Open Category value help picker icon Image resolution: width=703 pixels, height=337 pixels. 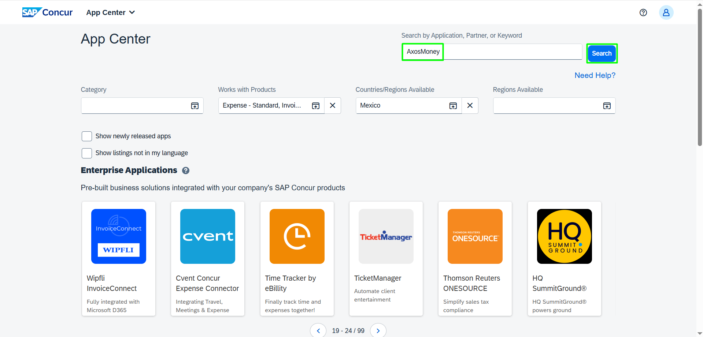(x=195, y=106)
